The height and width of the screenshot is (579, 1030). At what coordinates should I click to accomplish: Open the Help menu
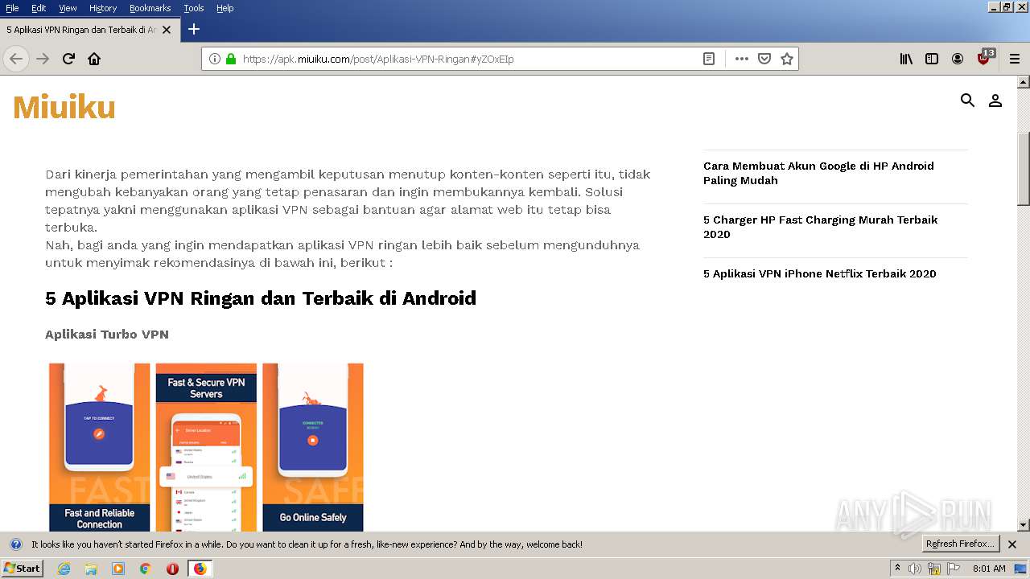(x=225, y=8)
